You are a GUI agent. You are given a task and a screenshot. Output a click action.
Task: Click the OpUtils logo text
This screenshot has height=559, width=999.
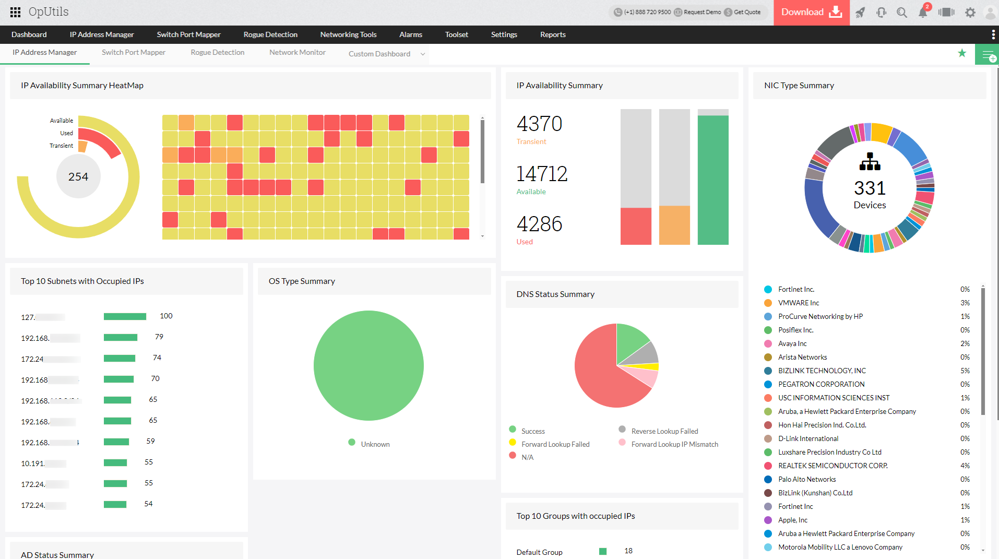pos(49,12)
